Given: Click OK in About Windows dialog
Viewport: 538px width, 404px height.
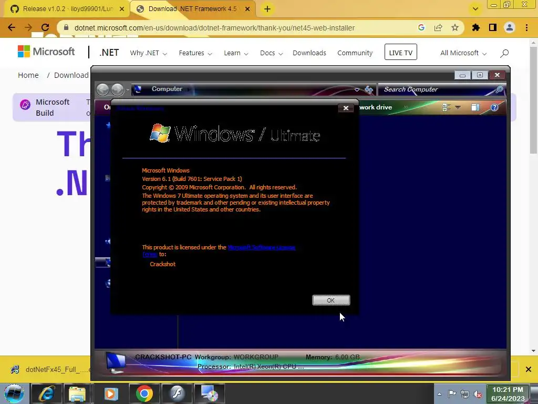Looking at the screenshot, I should [331, 300].
